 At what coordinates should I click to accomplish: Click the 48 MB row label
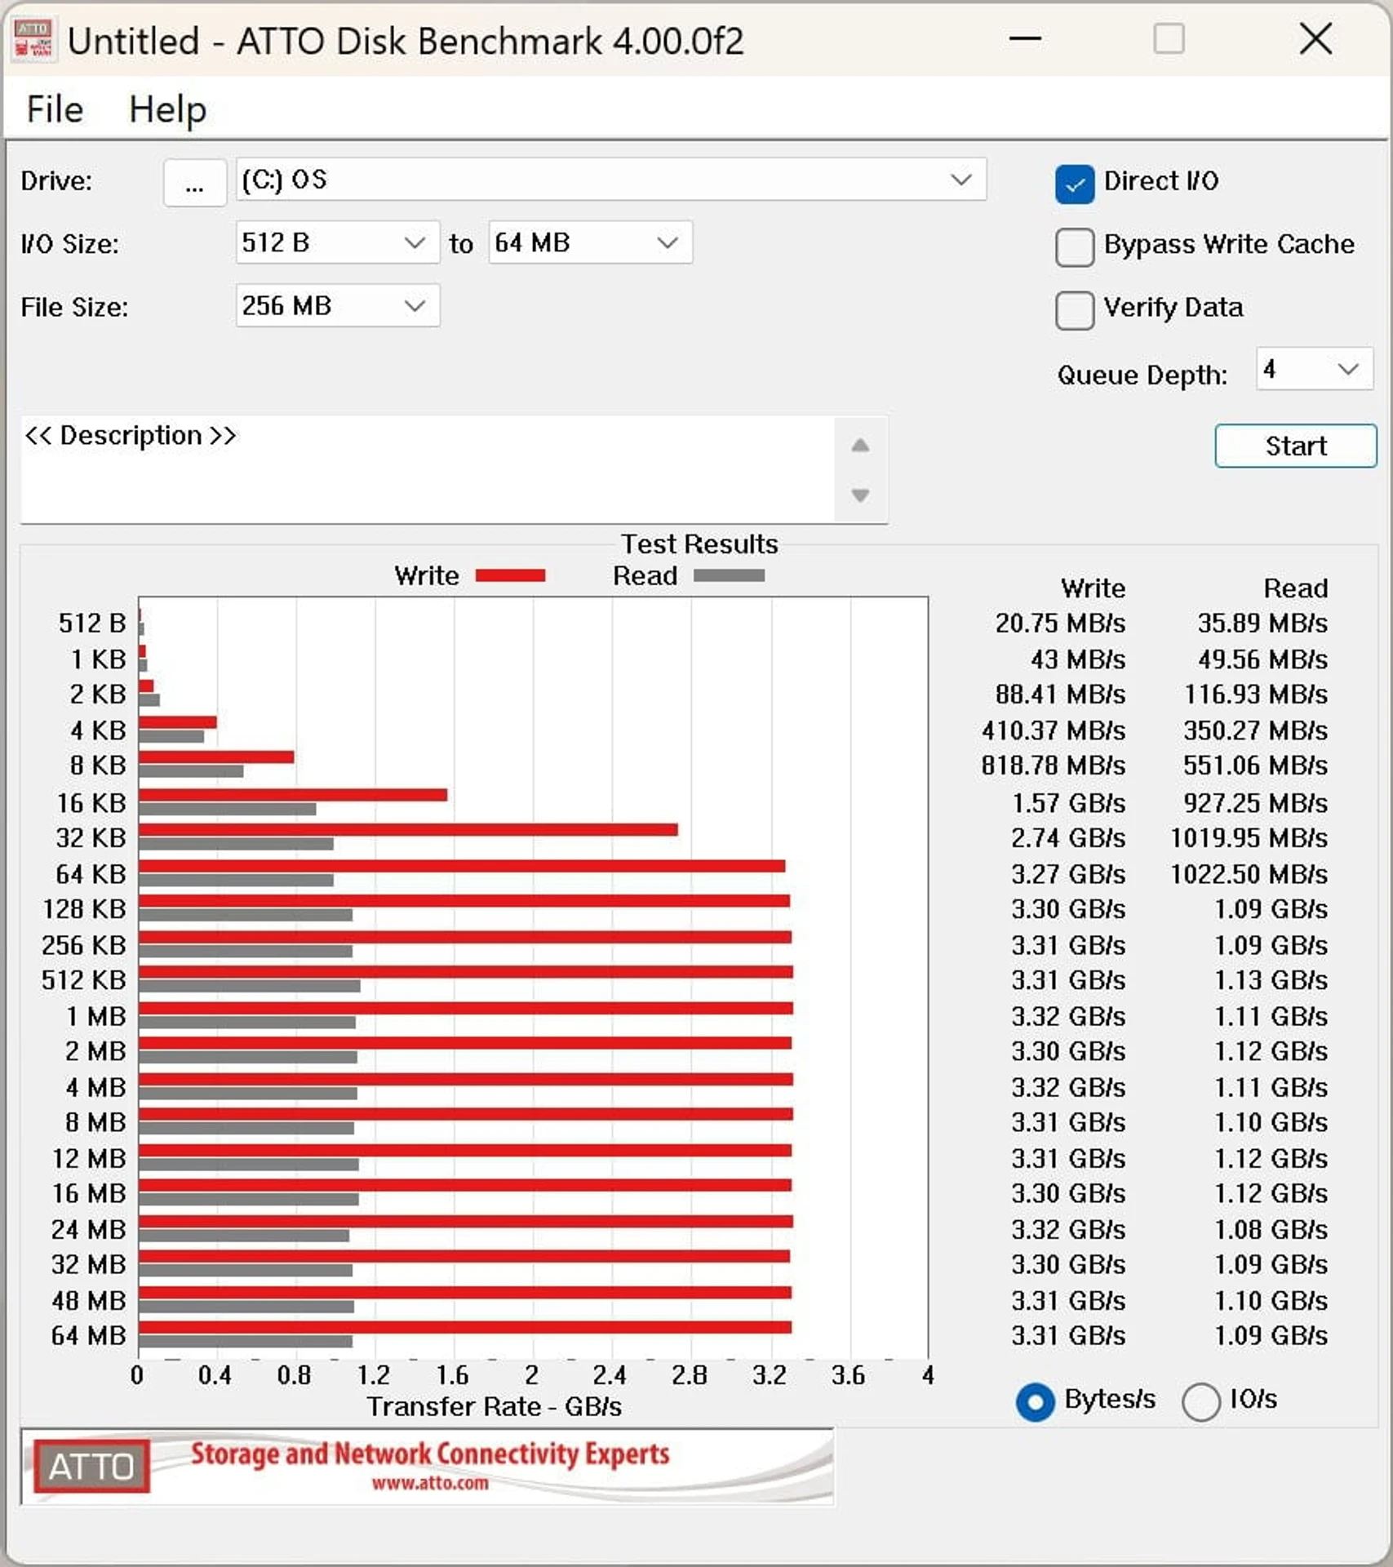tap(89, 1300)
